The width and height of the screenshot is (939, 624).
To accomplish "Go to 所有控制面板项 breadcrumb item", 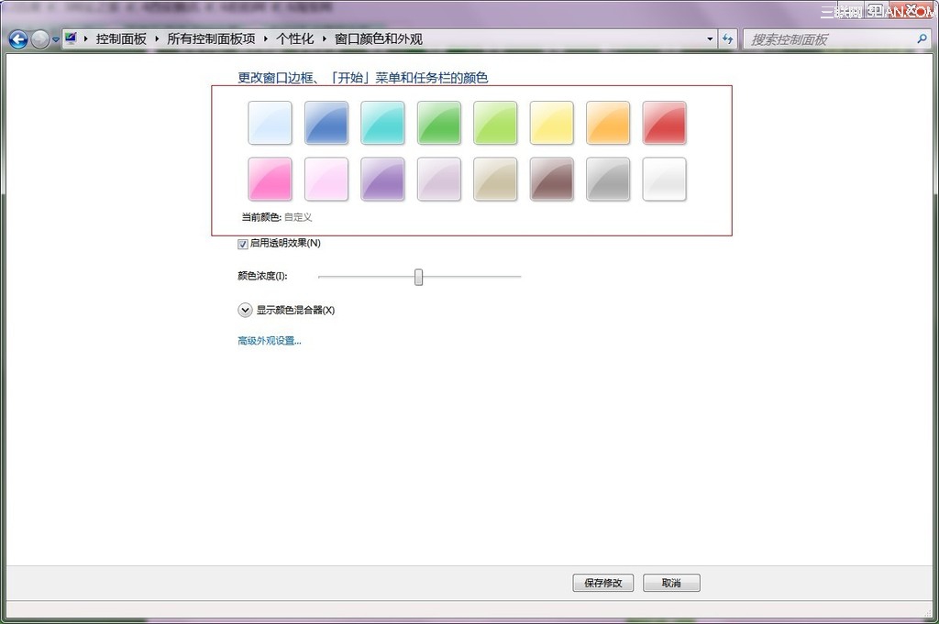I will click(211, 39).
